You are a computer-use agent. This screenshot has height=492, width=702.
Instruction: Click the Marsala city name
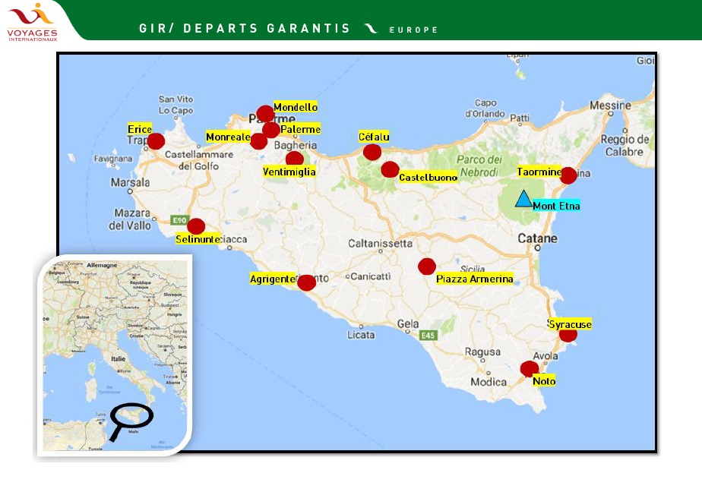(x=130, y=182)
